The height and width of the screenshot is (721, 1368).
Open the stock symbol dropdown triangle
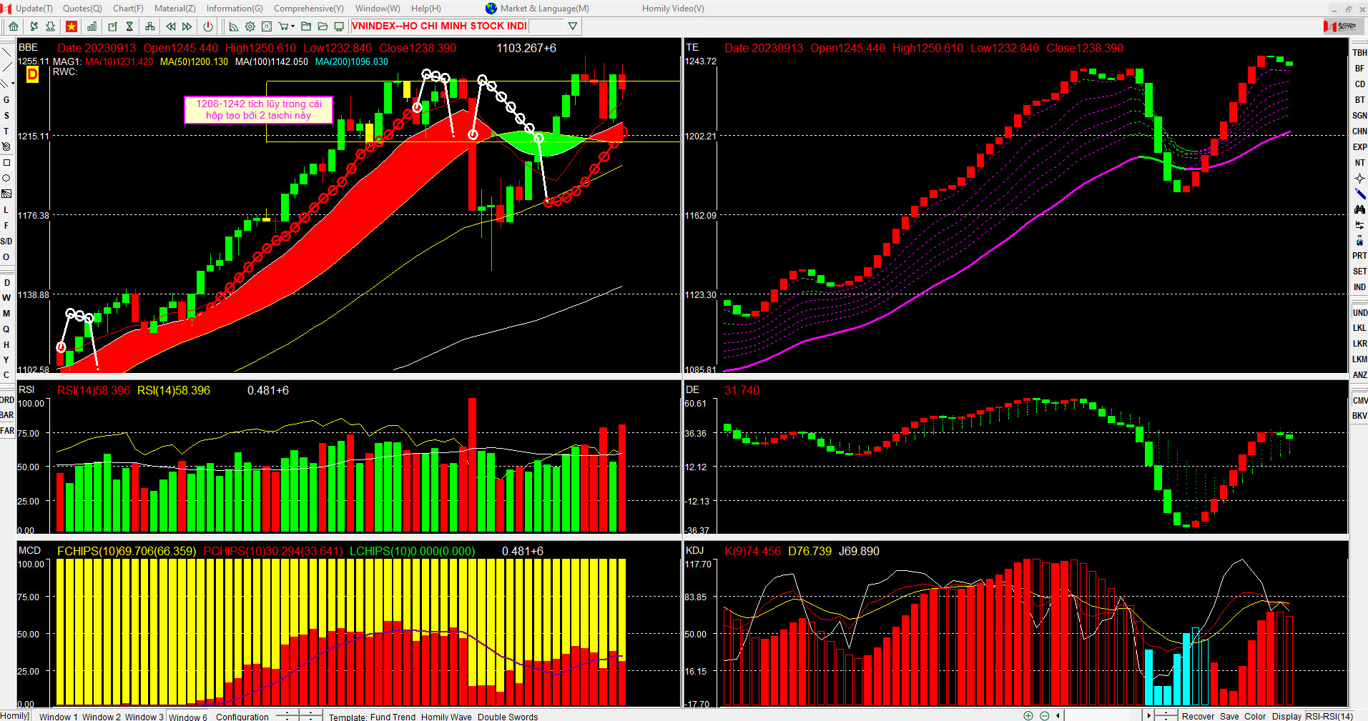(x=573, y=26)
